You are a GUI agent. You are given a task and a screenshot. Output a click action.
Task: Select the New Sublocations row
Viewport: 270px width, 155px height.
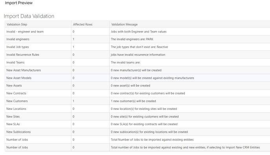click(137, 132)
